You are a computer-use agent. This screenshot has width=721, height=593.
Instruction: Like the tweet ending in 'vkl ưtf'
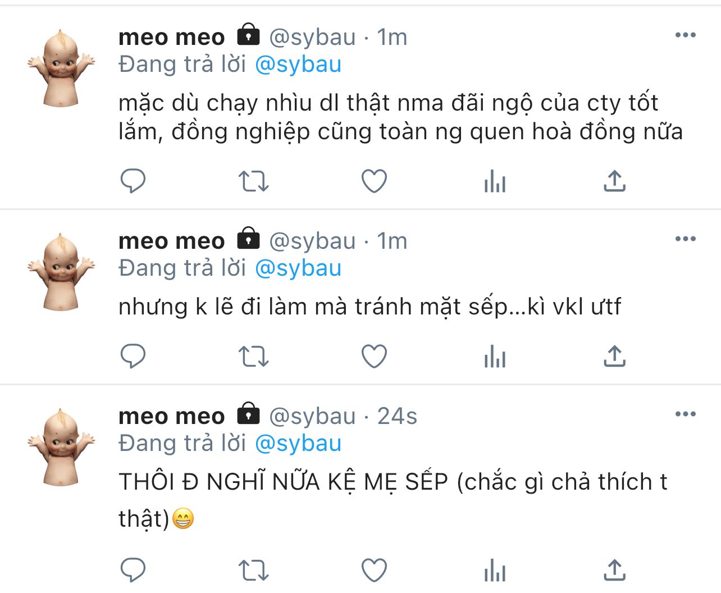tap(374, 356)
